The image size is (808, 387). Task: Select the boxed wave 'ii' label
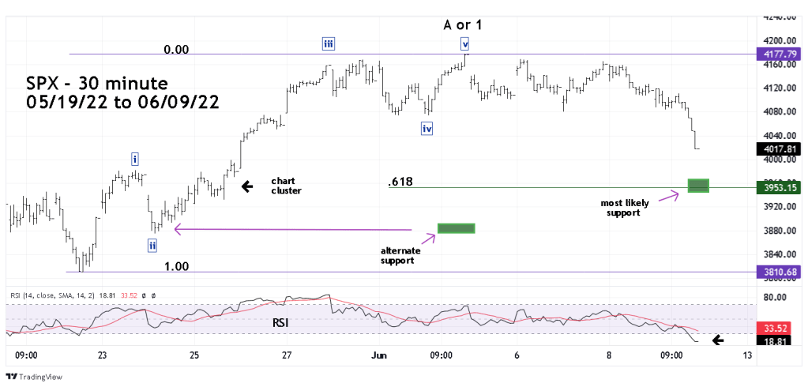pos(152,246)
